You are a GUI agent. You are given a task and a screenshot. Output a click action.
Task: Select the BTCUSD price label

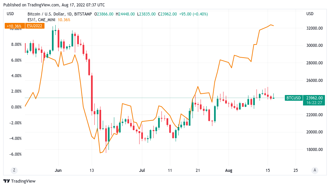294,98
